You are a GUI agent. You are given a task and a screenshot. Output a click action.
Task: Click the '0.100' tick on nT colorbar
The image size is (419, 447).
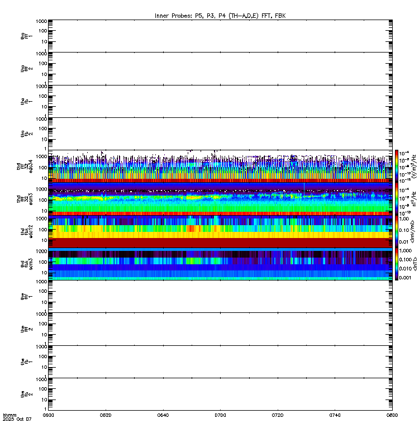click(x=405, y=260)
